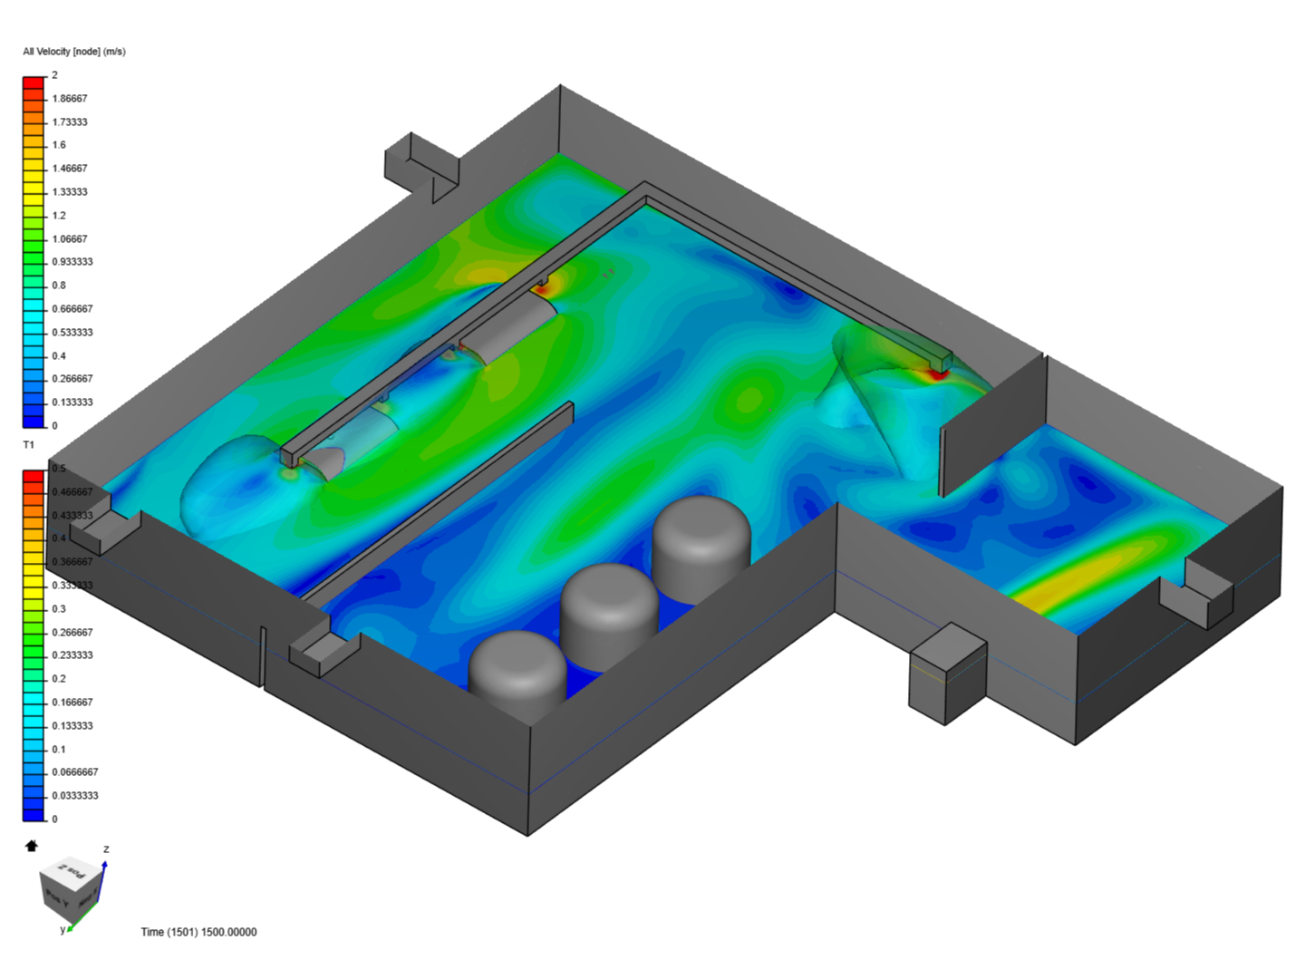Screen dimensions: 1305x979
Task: Click the 0.1 value in T1 legend
Action: 59,750
